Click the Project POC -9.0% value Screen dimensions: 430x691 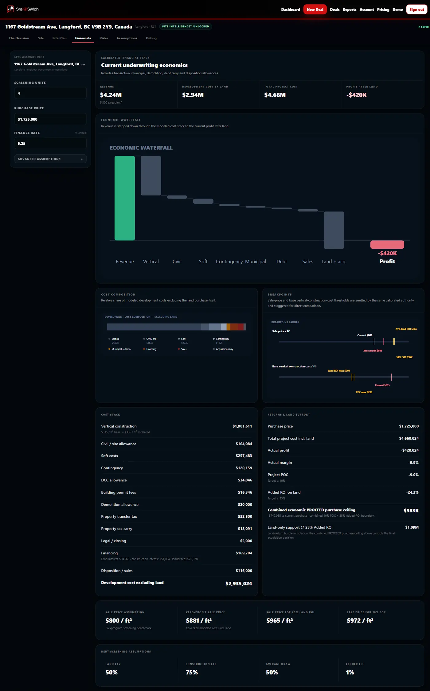click(x=413, y=475)
